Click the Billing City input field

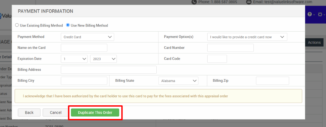pos(84,81)
